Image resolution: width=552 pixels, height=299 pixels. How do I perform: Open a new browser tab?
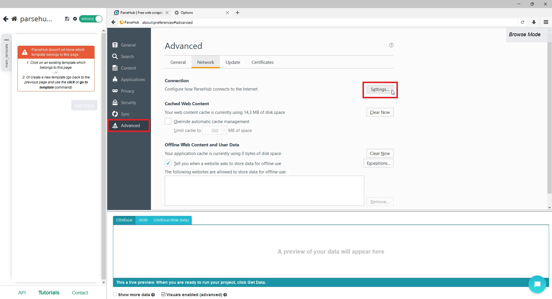(x=237, y=13)
